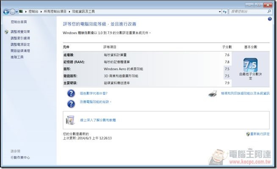Click the processor subscore 7.6
Image resolution: width=277 pixels, height=169 pixels.
[227, 55]
